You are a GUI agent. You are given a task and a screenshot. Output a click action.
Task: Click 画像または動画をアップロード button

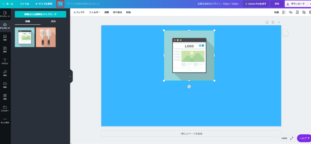(40, 14)
